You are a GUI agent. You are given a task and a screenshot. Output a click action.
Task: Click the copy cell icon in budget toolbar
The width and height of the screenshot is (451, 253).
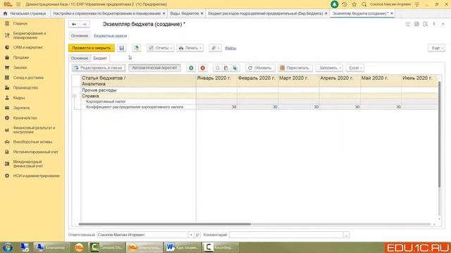click(218, 68)
